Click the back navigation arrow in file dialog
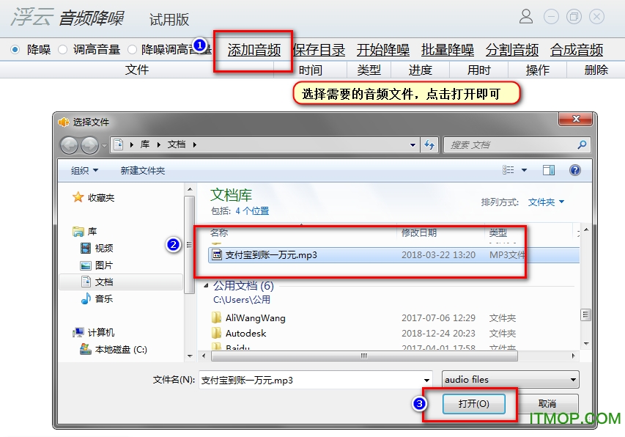Viewport: 625px width, 437px height. [70, 144]
